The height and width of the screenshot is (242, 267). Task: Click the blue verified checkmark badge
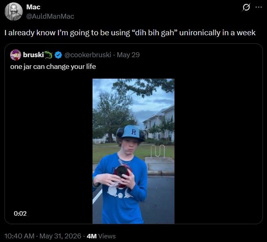coord(58,55)
